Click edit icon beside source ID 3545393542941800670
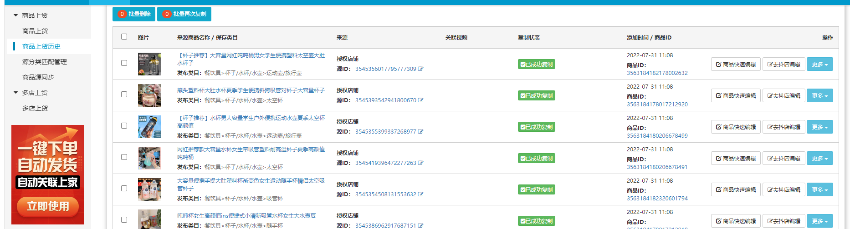 [420, 100]
